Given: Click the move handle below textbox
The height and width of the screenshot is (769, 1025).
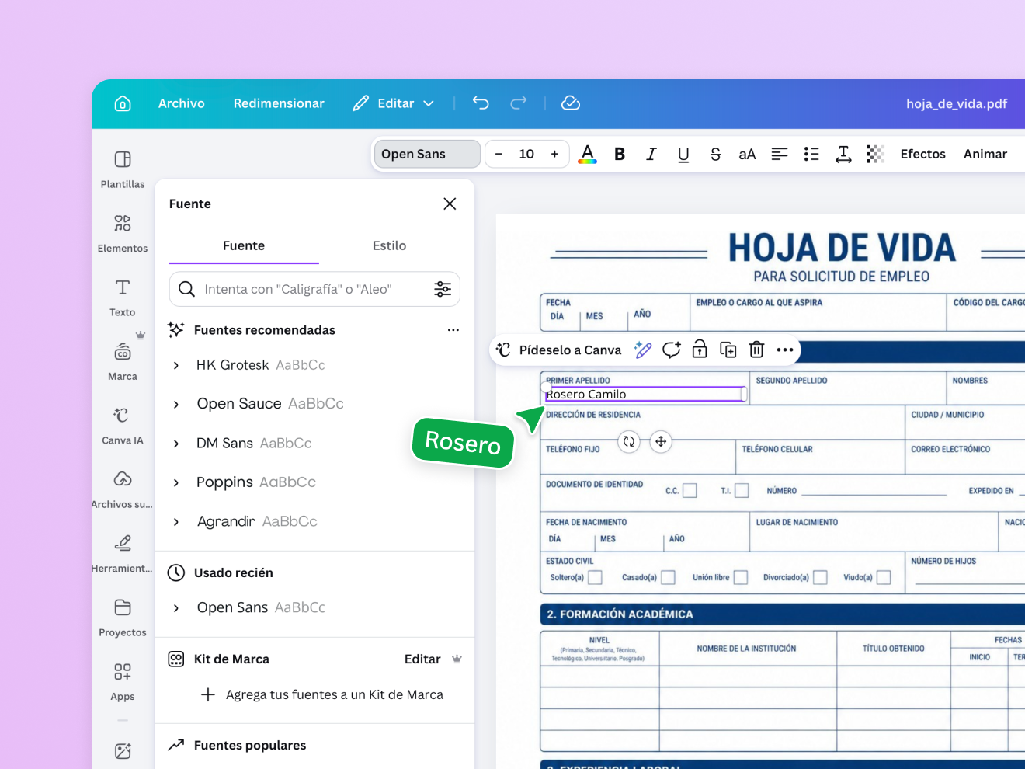Looking at the screenshot, I should 661,441.
